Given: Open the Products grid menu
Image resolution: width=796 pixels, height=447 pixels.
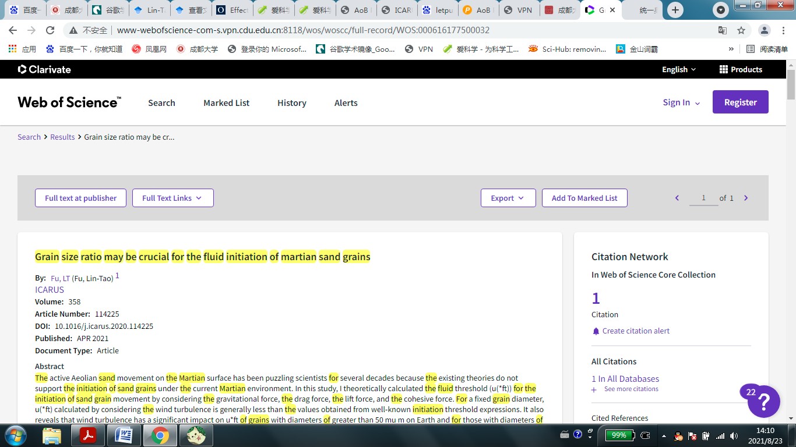Looking at the screenshot, I should pyautogui.click(x=741, y=69).
